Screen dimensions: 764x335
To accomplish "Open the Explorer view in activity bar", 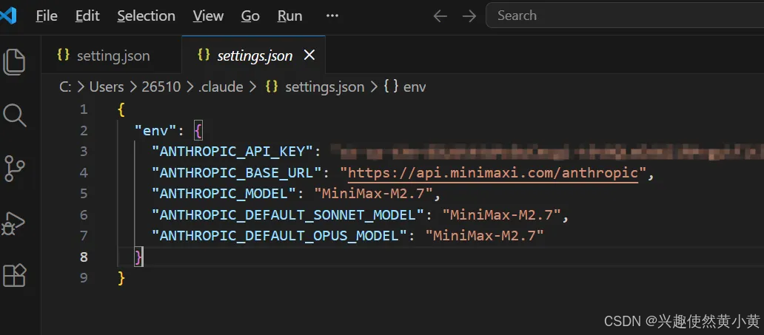I will 14,62.
